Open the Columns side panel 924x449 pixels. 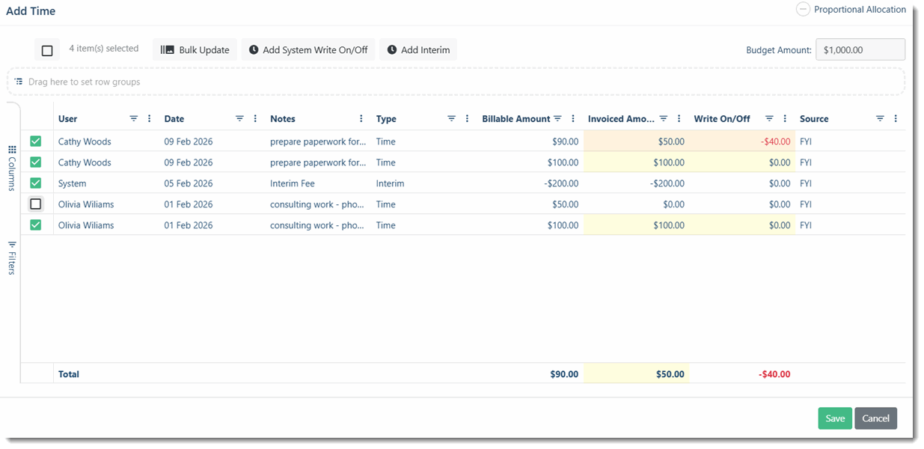12,168
